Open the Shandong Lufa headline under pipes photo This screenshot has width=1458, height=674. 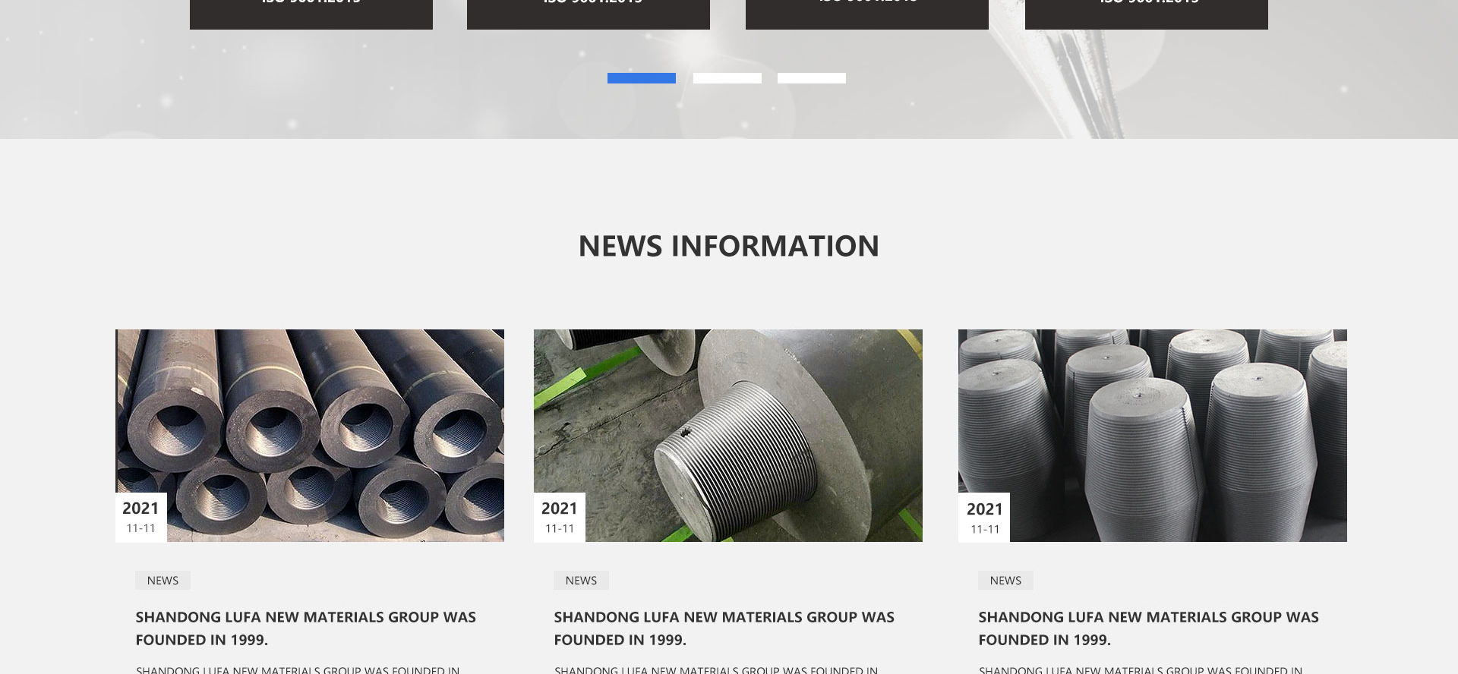[305, 628]
